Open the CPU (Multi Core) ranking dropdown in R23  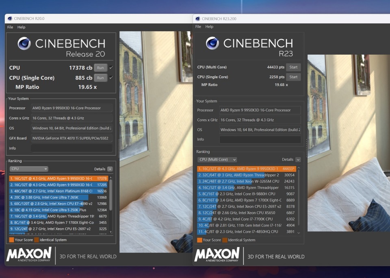tap(217, 160)
